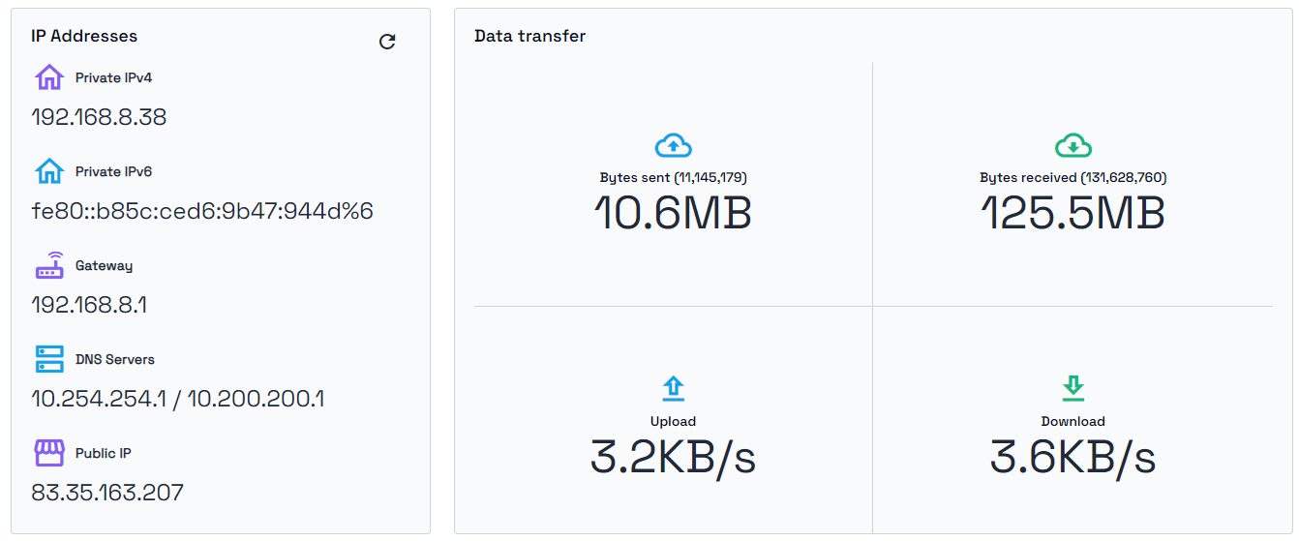This screenshot has height=541, width=1299.
Task: Click the 3.2KB/s upload speed value
Action: 673,457
